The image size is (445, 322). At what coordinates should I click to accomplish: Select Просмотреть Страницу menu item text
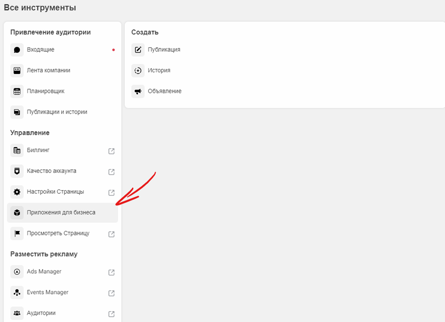point(58,233)
